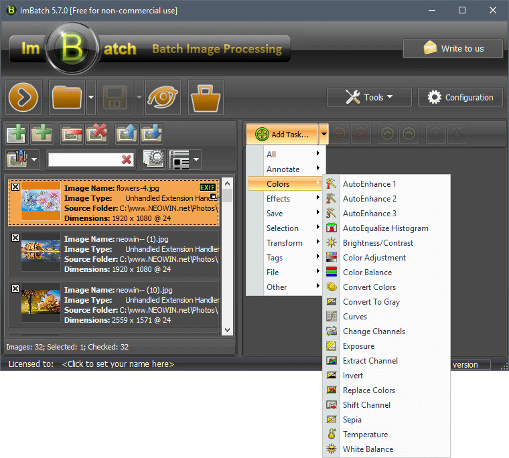The width and height of the screenshot is (509, 458).
Task: Click the floppy disk save task icon
Action: (115, 97)
